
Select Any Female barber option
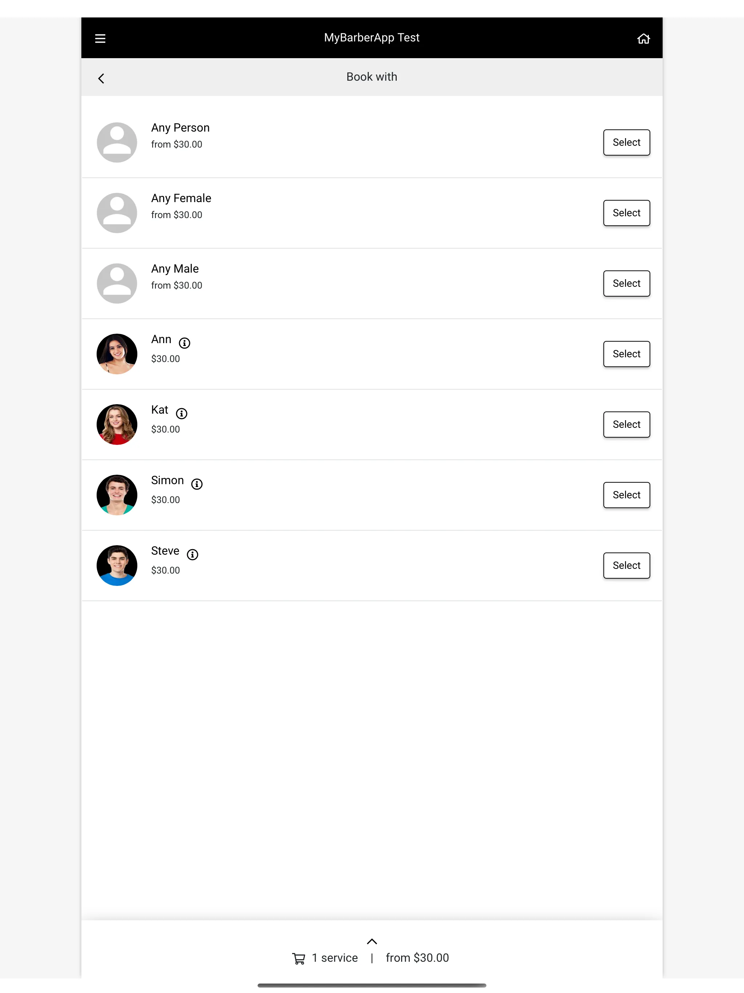[626, 212]
